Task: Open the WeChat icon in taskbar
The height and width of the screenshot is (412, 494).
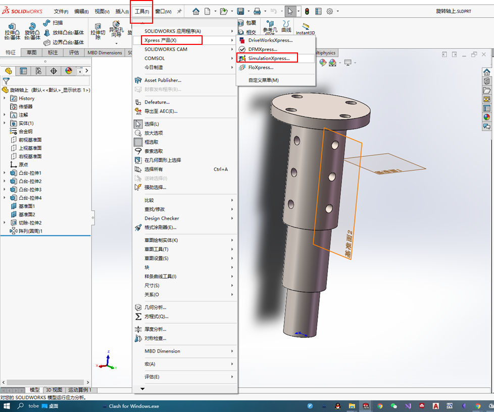Action: 394,406
